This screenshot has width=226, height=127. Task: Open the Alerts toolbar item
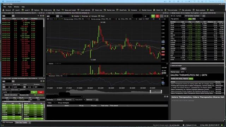[210, 10]
